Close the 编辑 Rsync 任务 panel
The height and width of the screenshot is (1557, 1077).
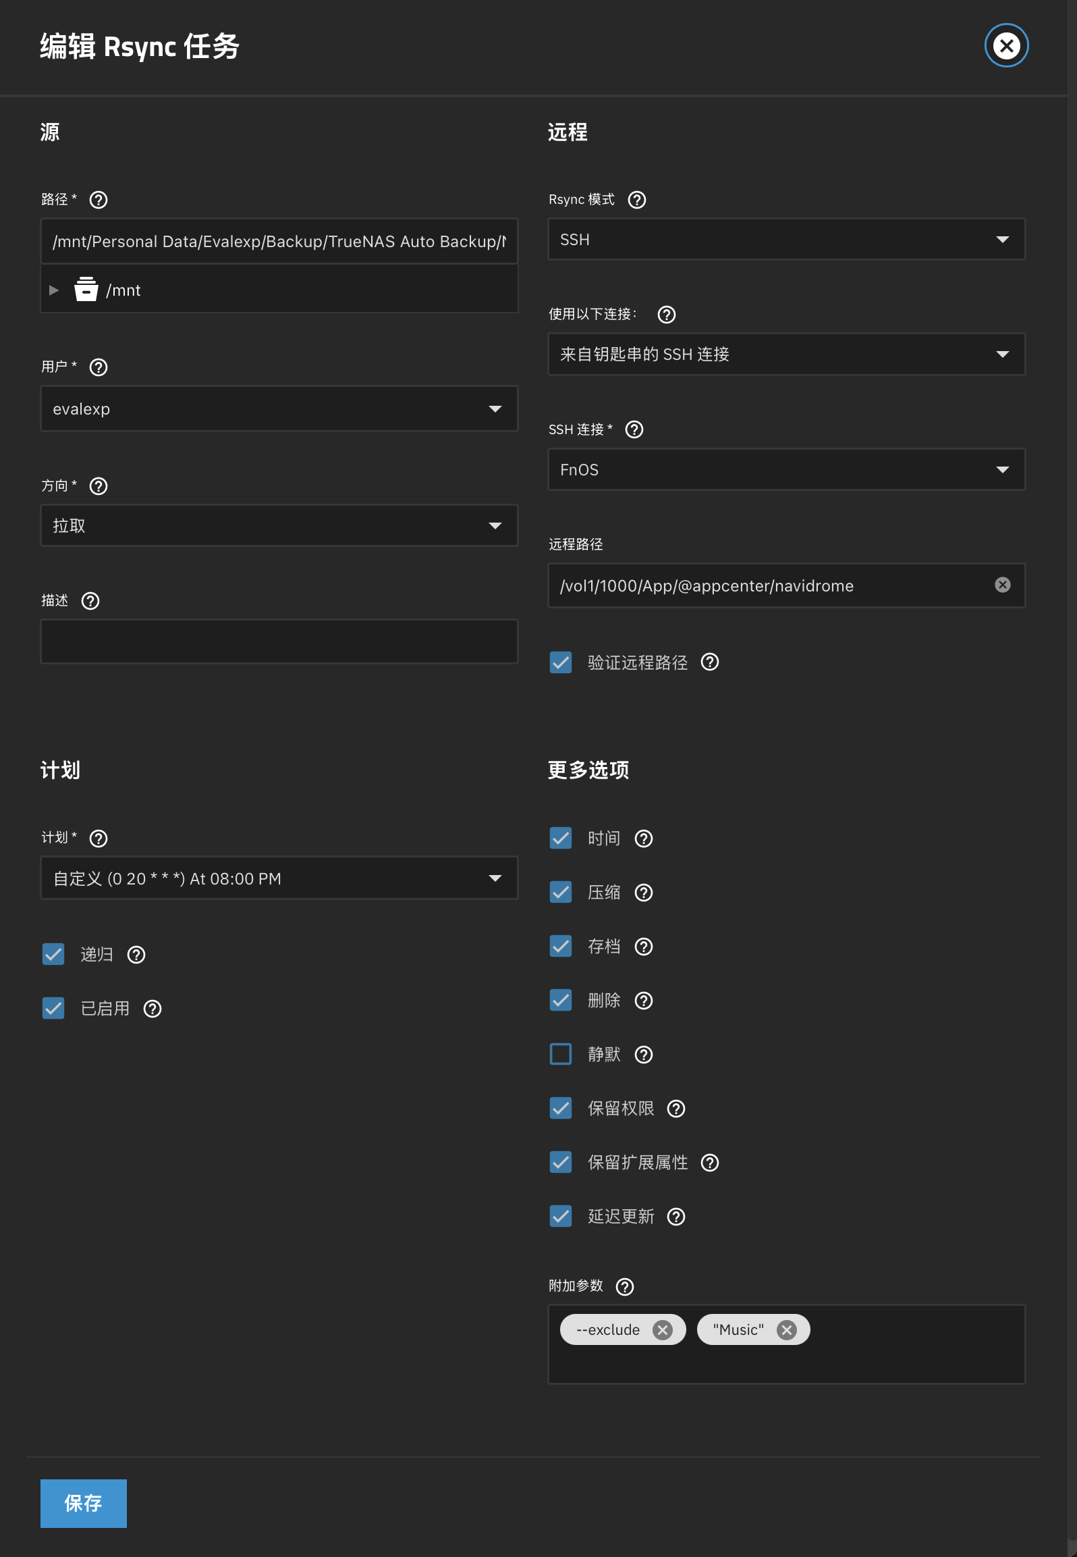[1005, 46]
